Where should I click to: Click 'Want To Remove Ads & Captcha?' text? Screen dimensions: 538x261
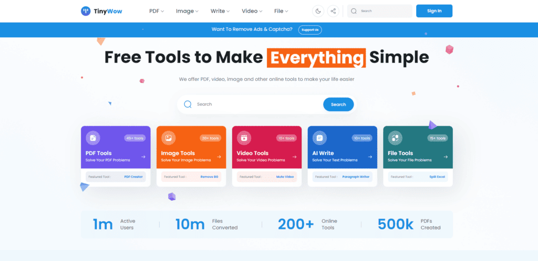click(252, 29)
